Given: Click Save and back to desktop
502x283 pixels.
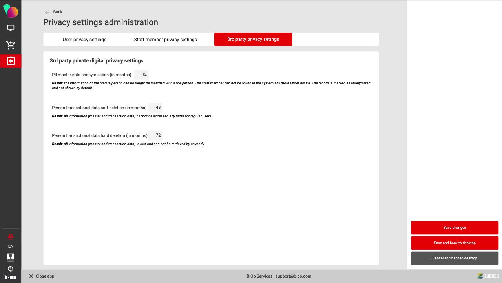Looking at the screenshot, I should [455, 243].
